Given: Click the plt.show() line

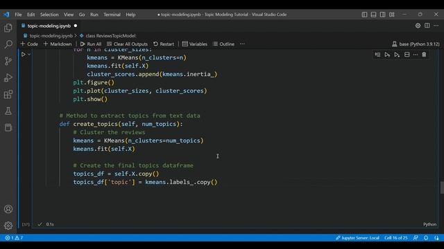Looking at the screenshot, I should click(x=90, y=99).
